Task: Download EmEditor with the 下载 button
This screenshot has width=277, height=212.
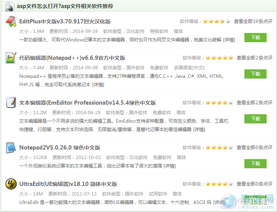Action: point(256,118)
